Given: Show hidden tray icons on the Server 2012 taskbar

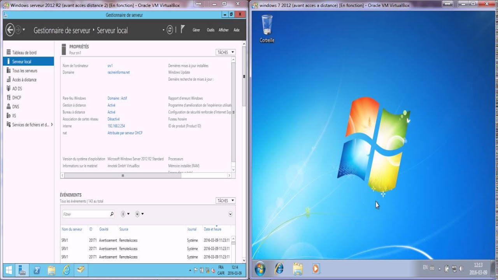Looking at the screenshot, I should [191, 270].
